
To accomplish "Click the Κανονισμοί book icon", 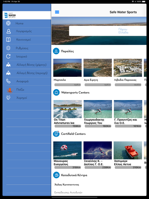I will pyautogui.click(x=8, y=40).
